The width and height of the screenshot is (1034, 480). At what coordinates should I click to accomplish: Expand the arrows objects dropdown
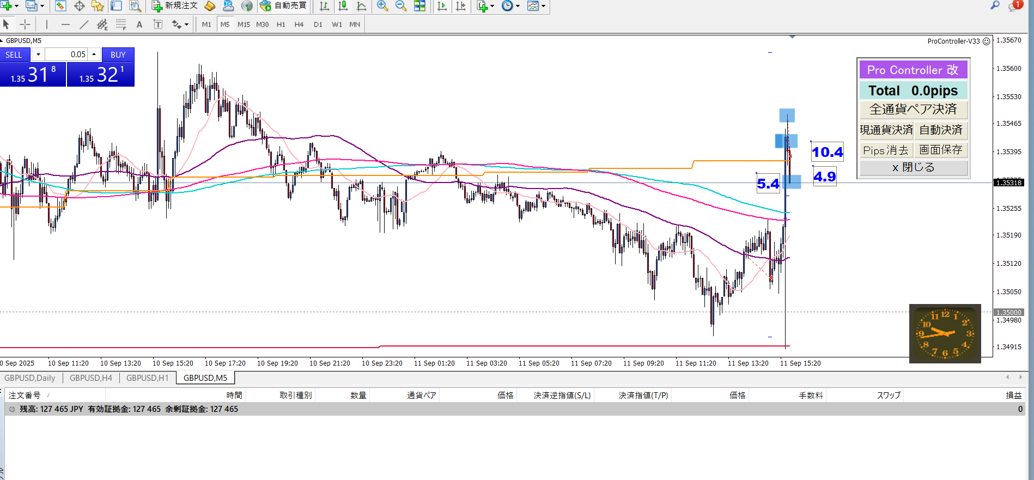pyautogui.click(x=186, y=25)
